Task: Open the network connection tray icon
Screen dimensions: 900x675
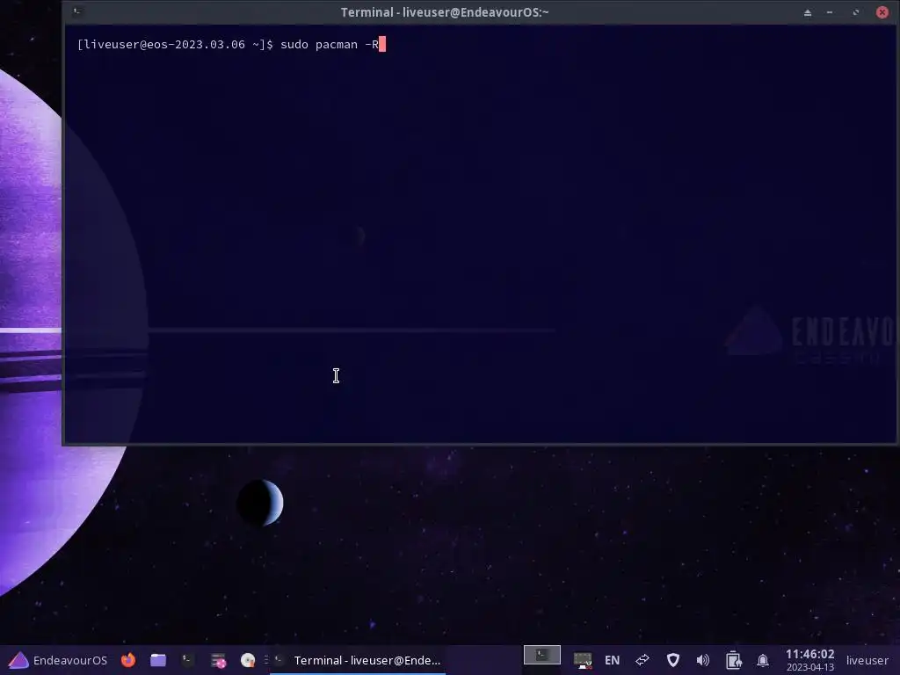Action: (x=583, y=660)
